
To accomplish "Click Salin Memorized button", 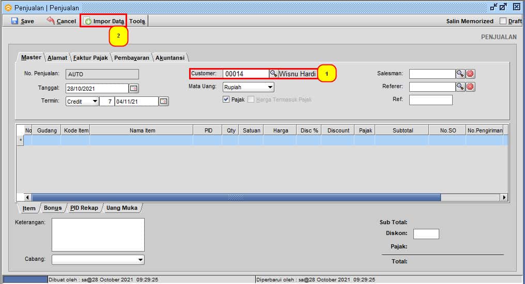I will pos(470,21).
